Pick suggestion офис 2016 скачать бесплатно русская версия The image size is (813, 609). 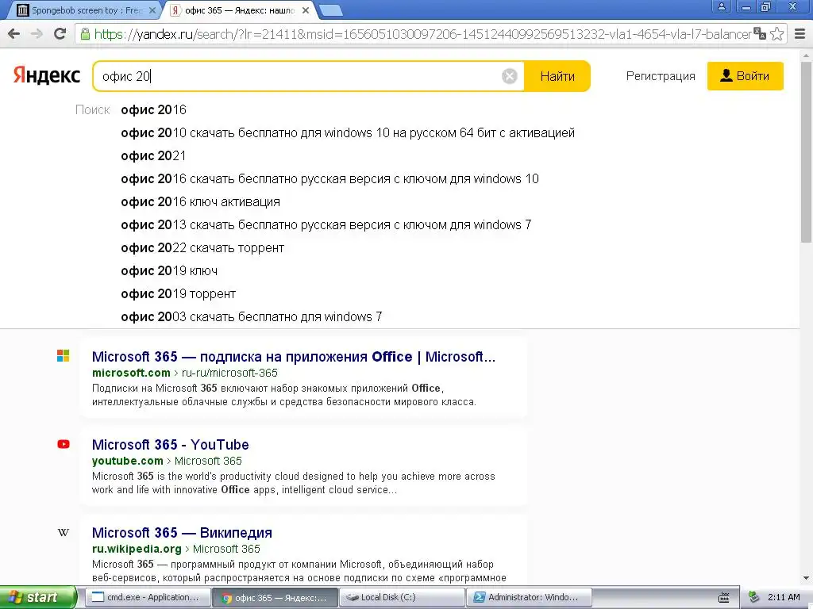point(329,178)
